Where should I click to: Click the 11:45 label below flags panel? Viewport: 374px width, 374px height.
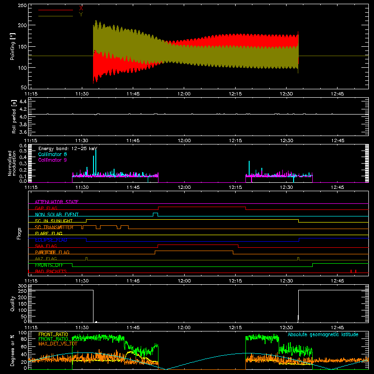(133, 281)
